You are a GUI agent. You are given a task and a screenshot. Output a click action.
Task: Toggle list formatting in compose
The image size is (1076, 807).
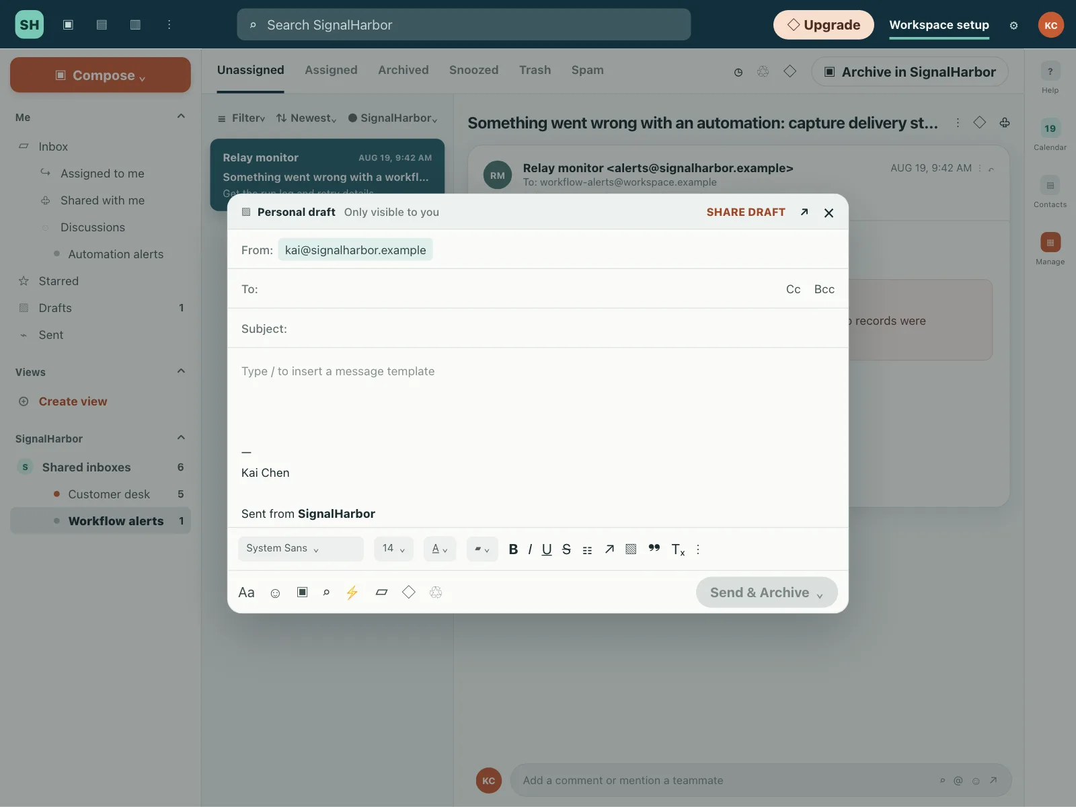tap(587, 550)
